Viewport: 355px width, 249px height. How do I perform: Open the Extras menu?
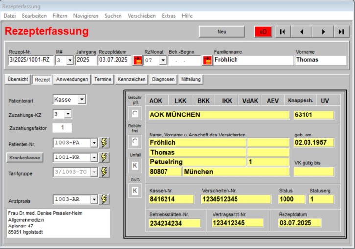[168, 16]
